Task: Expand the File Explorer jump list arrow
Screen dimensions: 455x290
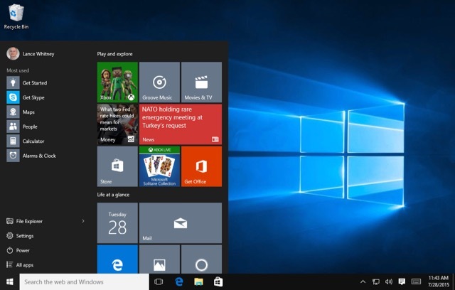Action: click(x=83, y=221)
